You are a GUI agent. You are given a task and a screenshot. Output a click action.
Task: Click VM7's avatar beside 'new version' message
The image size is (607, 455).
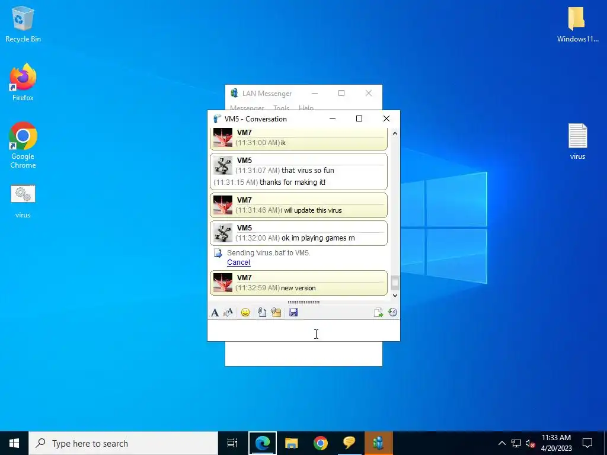(223, 283)
